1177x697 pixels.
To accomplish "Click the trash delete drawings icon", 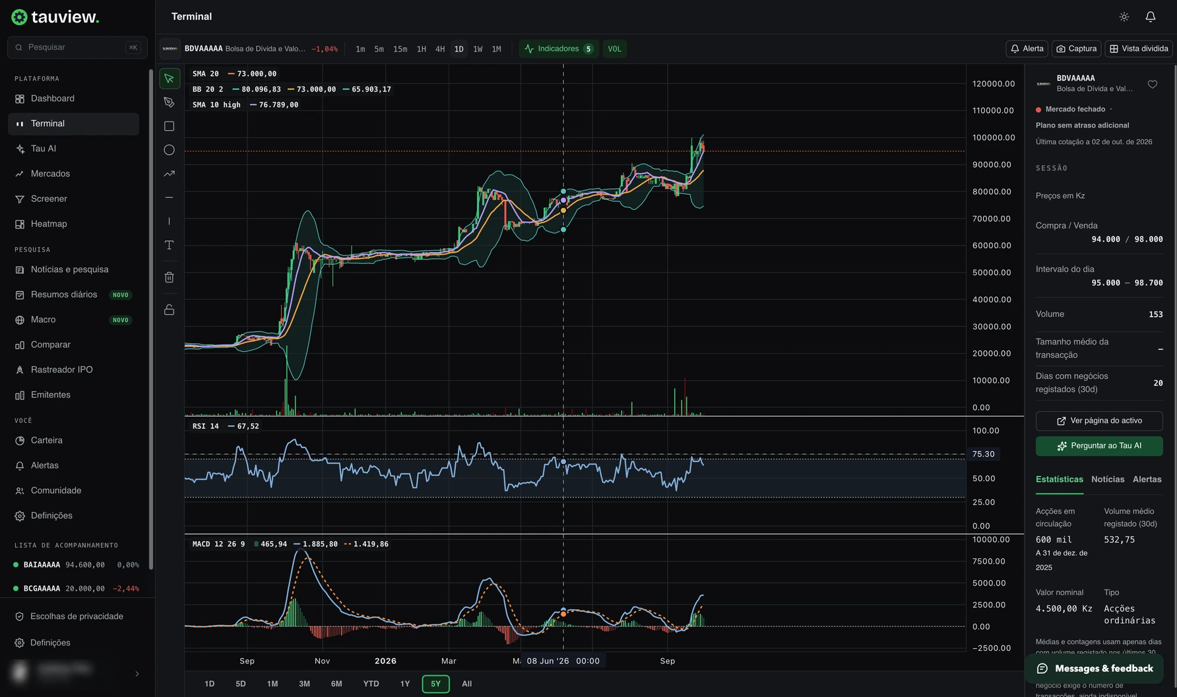I will tap(170, 277).
